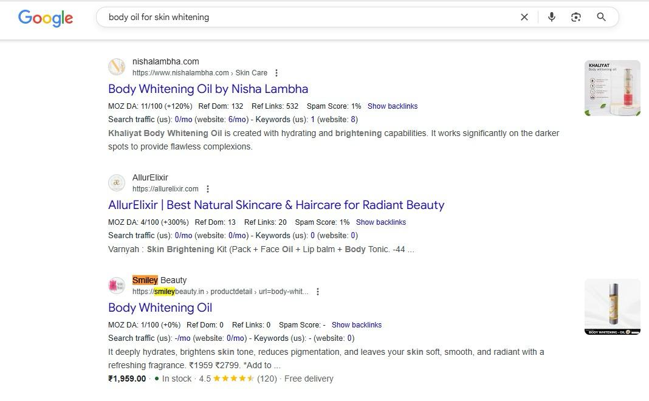Click the Smiley Beauty site name
649x401 pixels.
159,279
